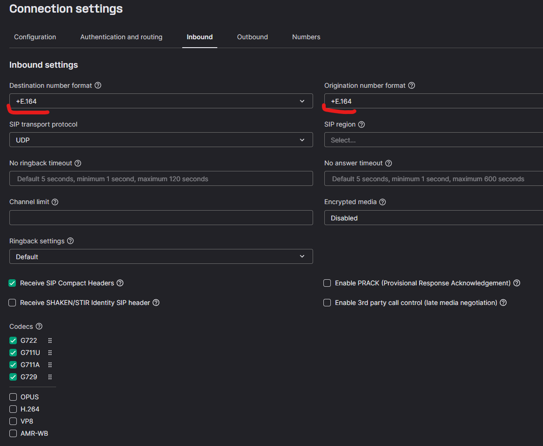This screenshot has width=543, height=446.
Task: Click the OPUS codec label
Action: [x=30, y=397]
